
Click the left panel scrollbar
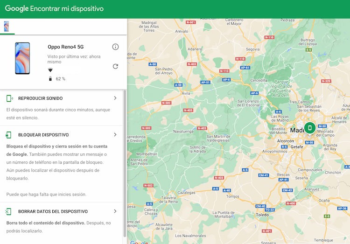[x=125, y=164]
